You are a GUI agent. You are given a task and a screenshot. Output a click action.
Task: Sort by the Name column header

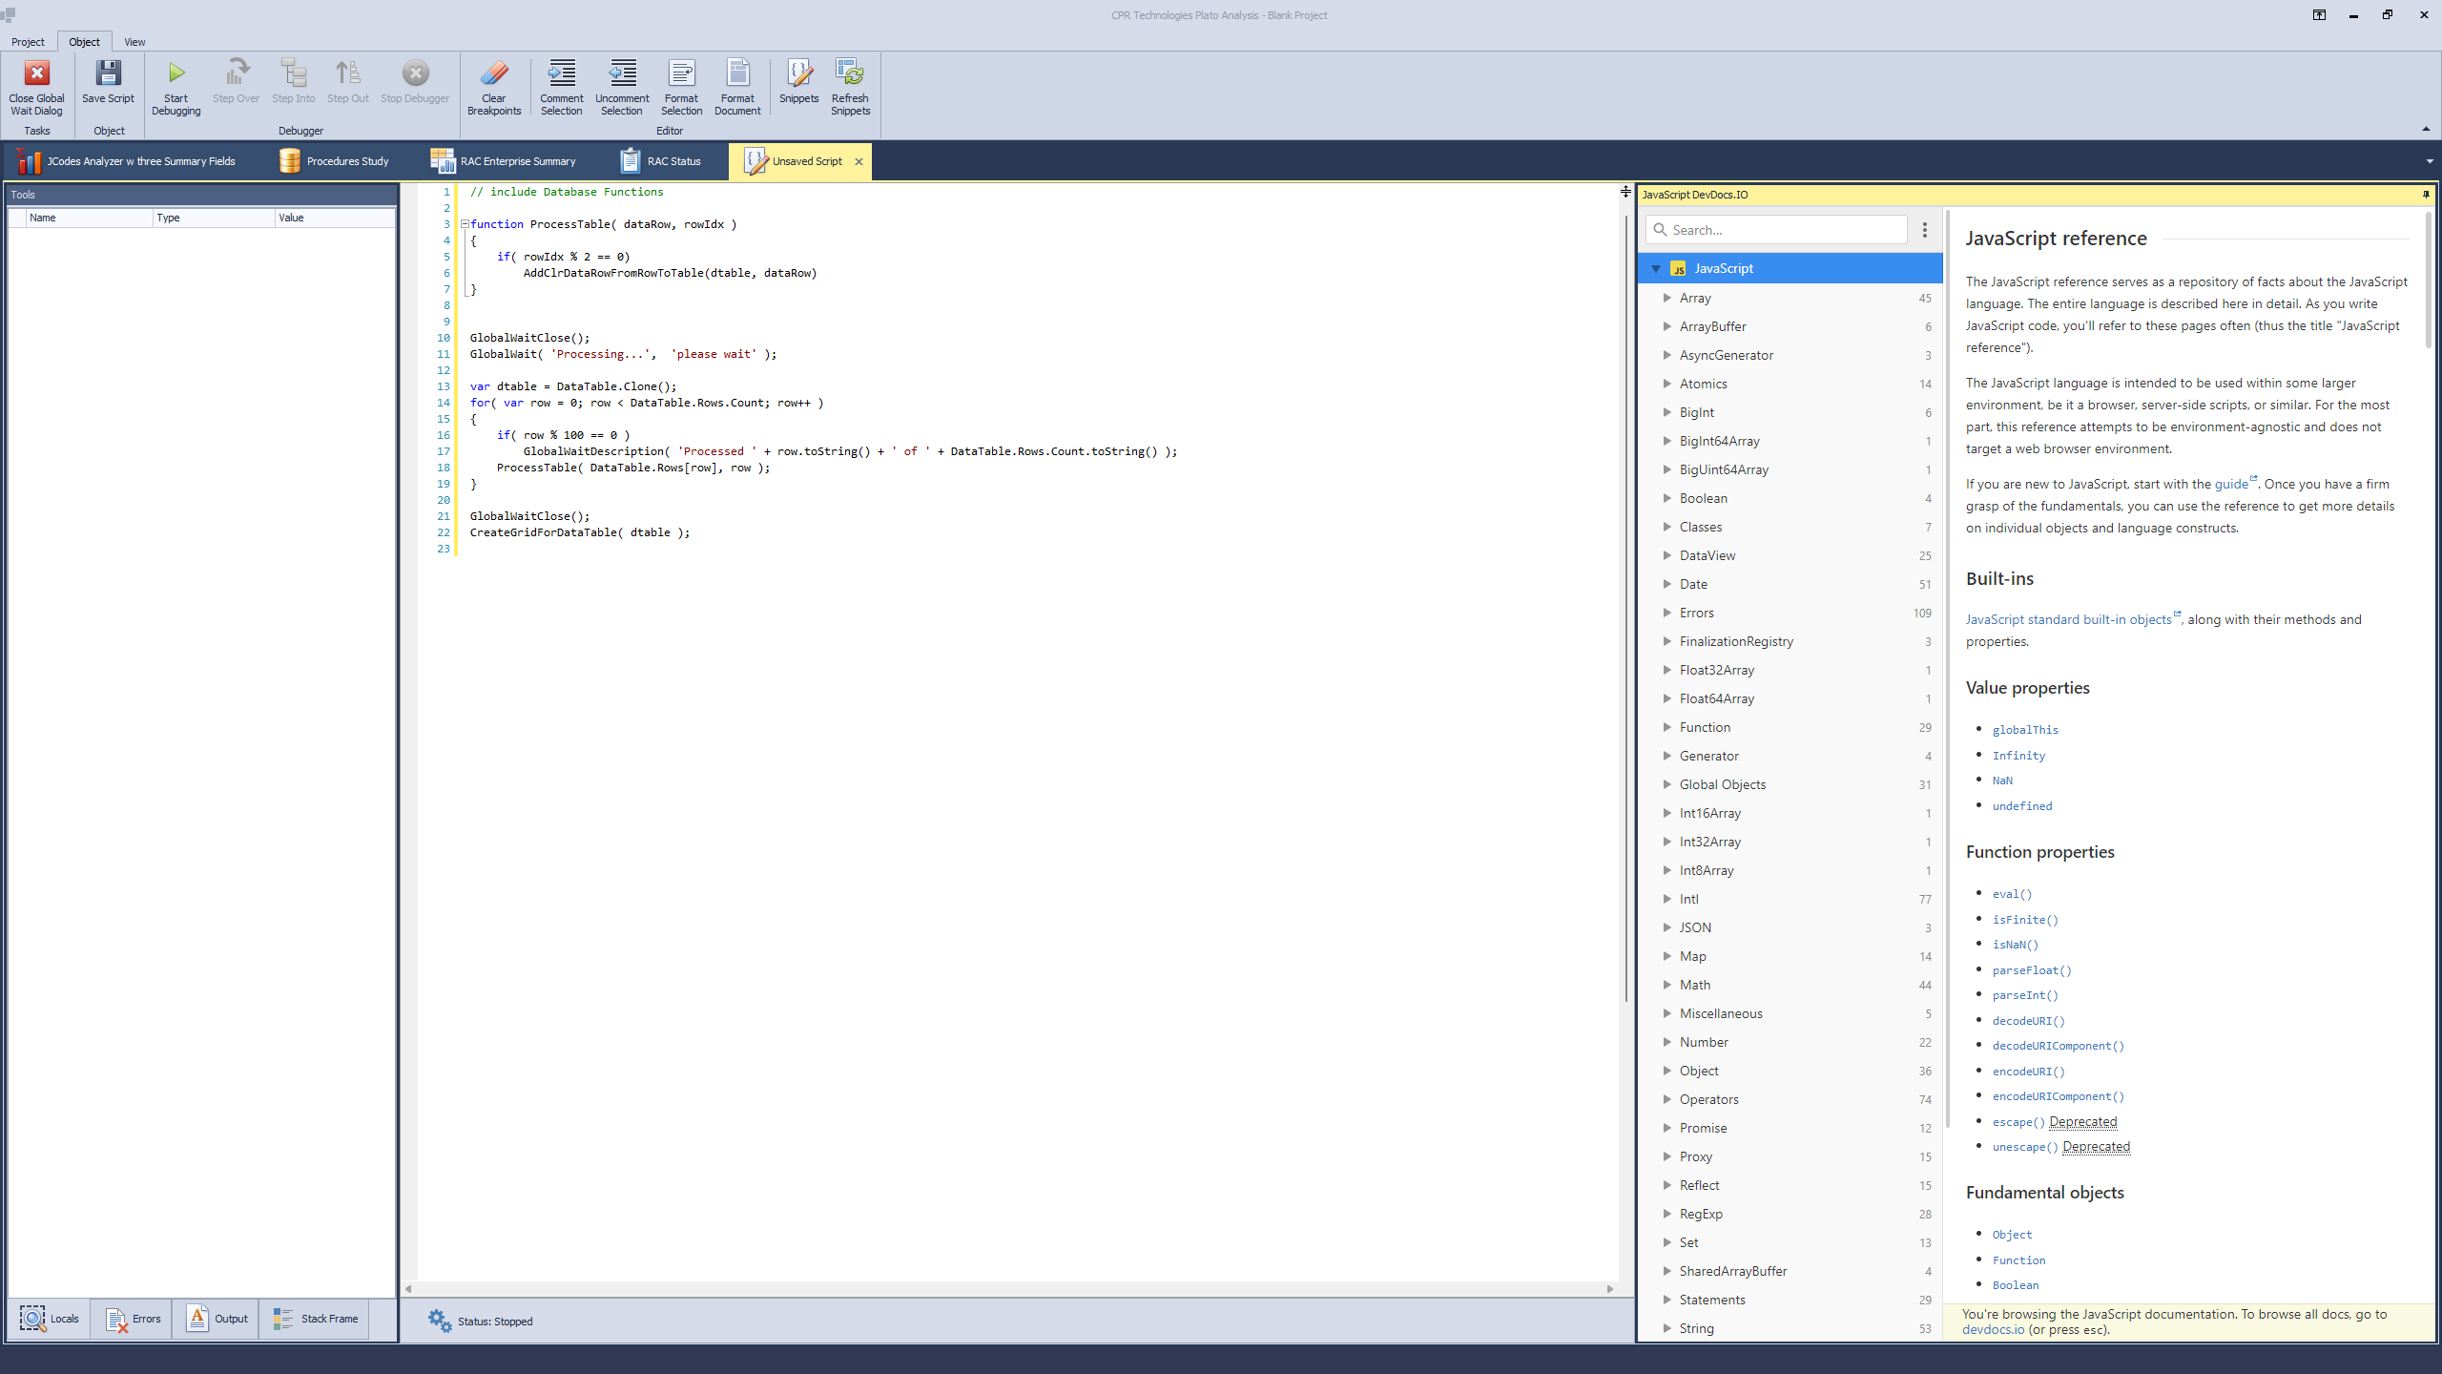point(90,218)
